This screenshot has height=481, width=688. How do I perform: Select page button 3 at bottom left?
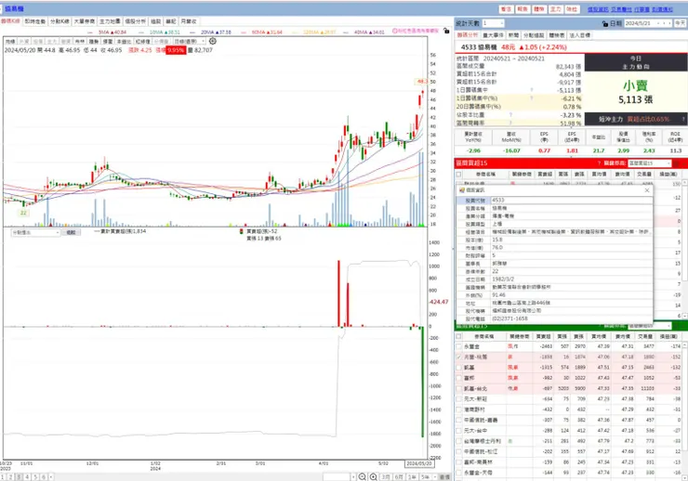point(19,477)
